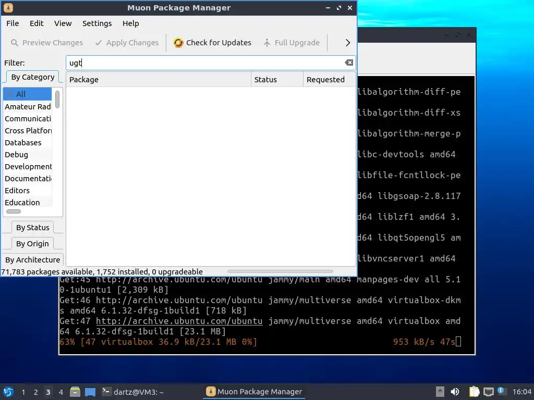Click the Preview Changes magnifier icon
Image resolution: width=534 pixels, height=400 pixels.
coord(15,43)
